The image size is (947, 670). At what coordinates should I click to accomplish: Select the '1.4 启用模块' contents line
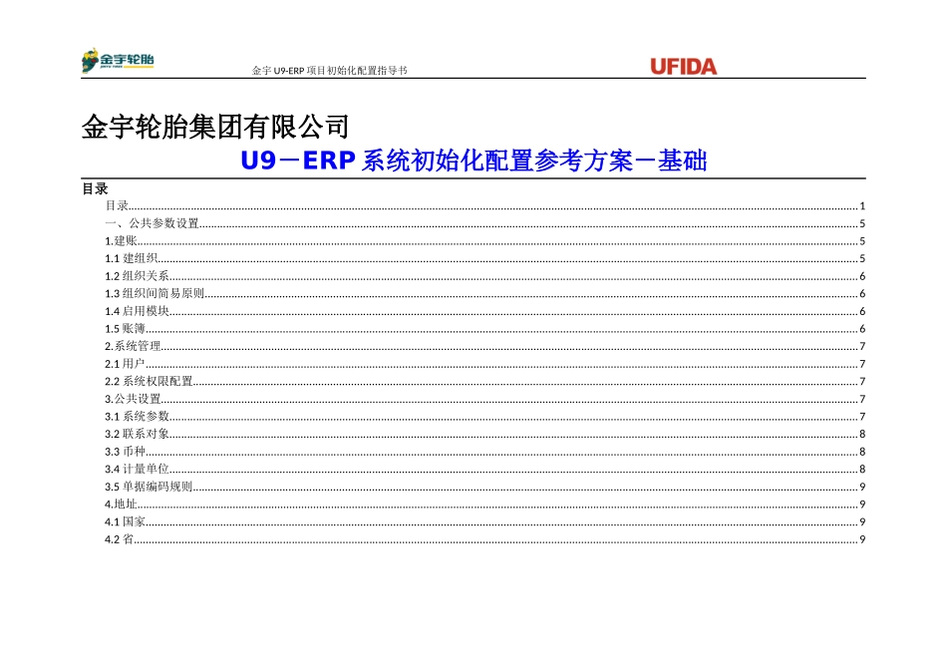point(485,311)
